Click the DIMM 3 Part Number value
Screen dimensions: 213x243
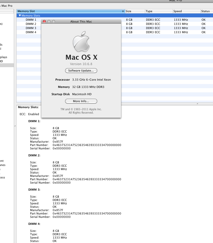click(87, 213)
